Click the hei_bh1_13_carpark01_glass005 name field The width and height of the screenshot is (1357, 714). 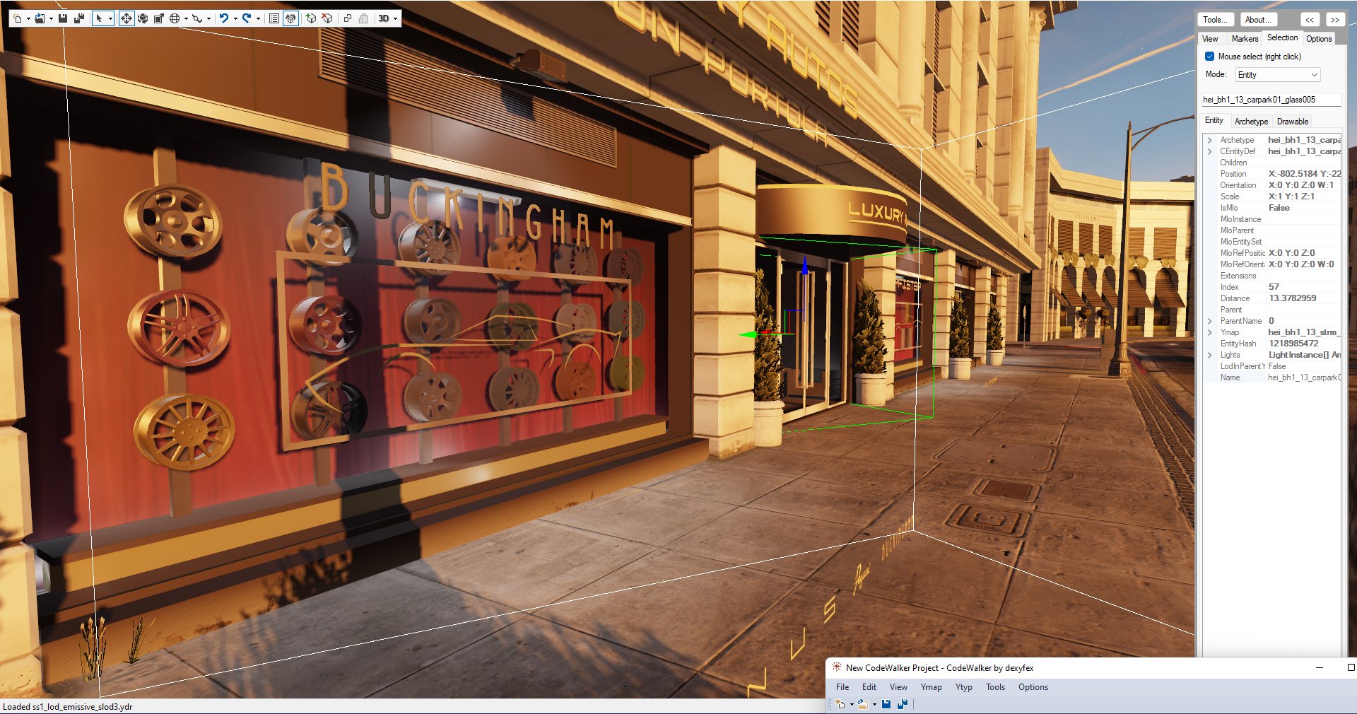pyautogui.click(x=1271, y=100)
